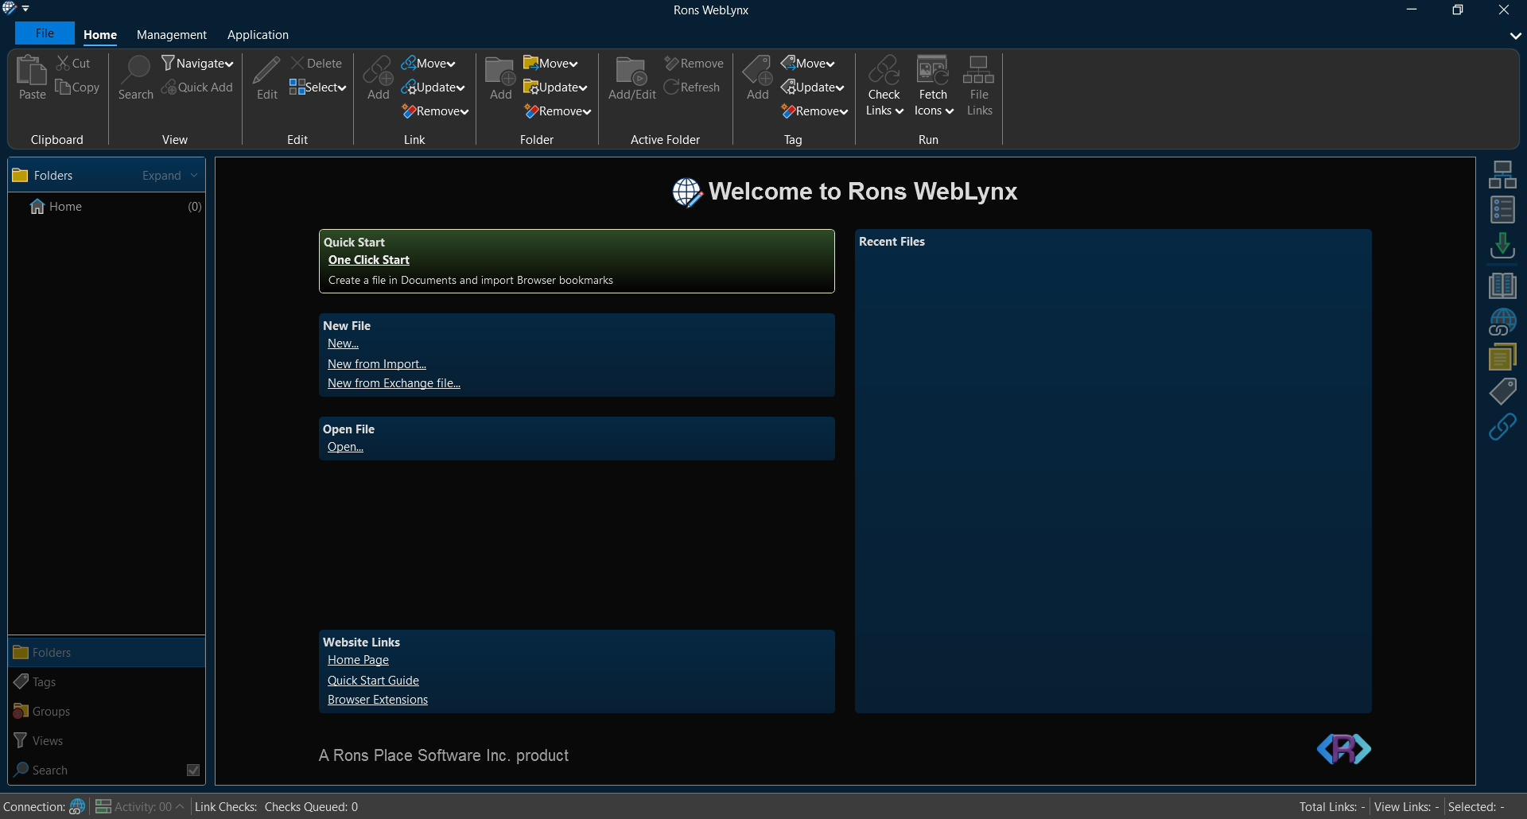Click Quick Add in View group
The image size is (1527, 819).
tap(197, 87)
